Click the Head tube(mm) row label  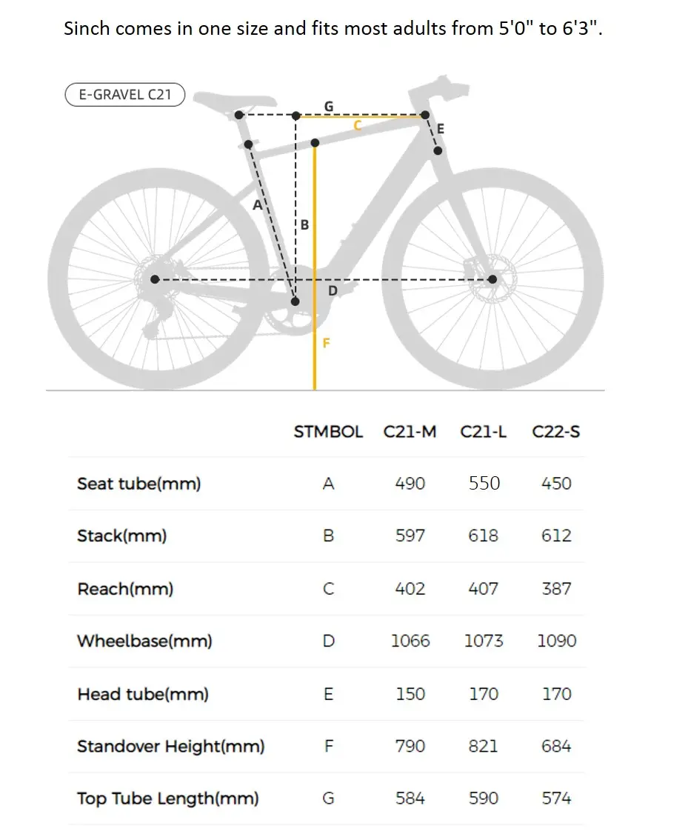click(x=143, y=694)
